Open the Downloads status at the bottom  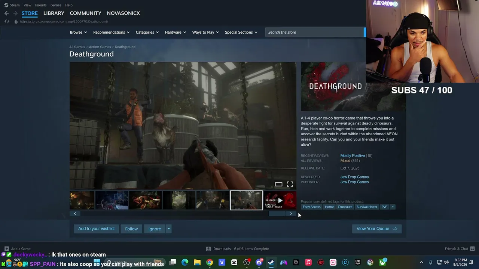coord(238,249)
